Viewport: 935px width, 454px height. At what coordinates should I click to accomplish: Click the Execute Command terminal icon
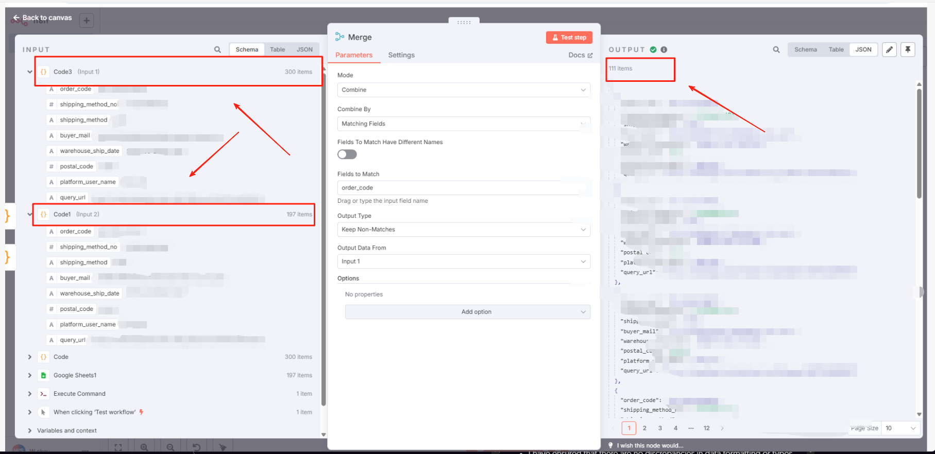tap(43, 394)
